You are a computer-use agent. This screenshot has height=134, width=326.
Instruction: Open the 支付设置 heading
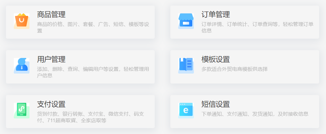click(51, 104)
